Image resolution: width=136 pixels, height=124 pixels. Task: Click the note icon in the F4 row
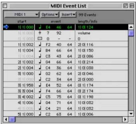pos(40,91)
